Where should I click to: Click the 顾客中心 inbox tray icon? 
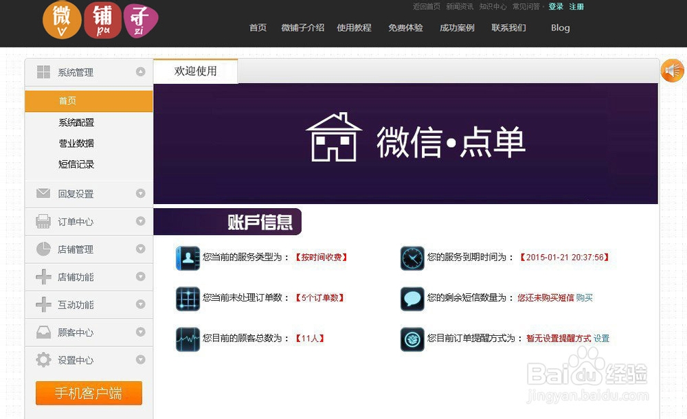(x=43, y=332)
